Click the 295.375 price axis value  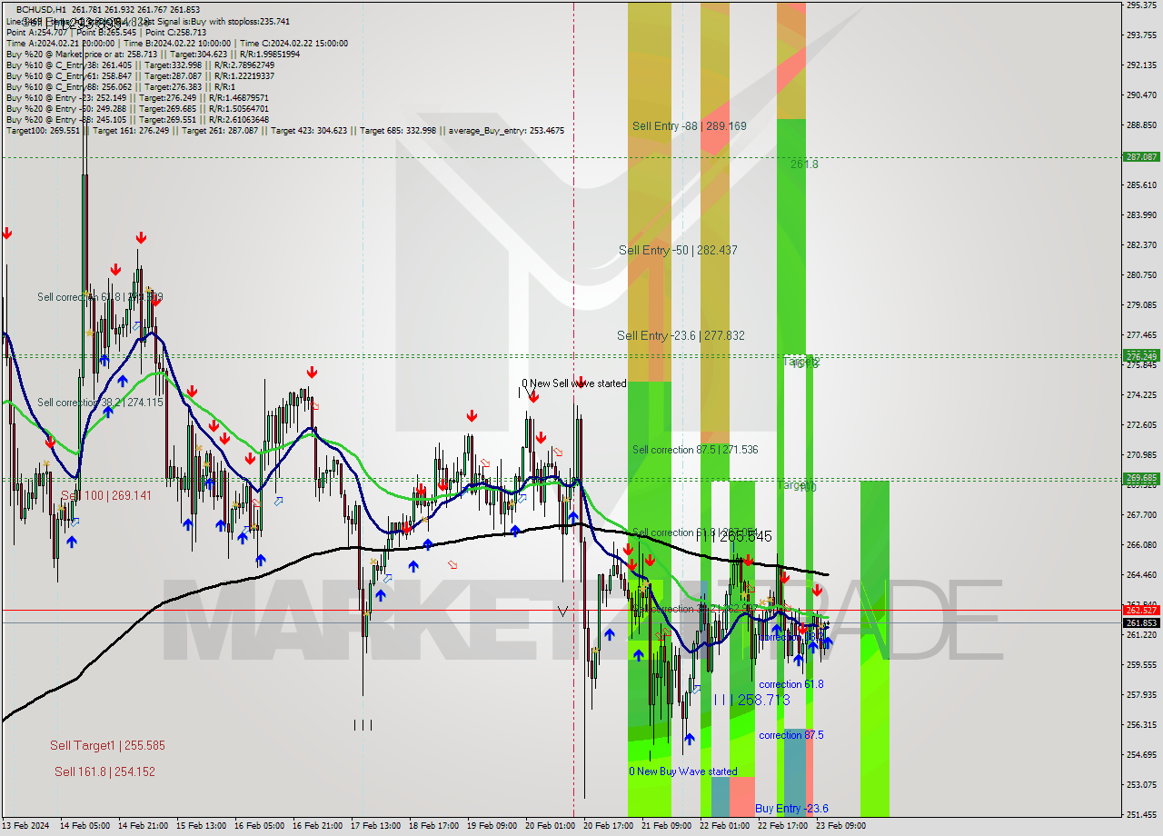[x=1141, y=5]
